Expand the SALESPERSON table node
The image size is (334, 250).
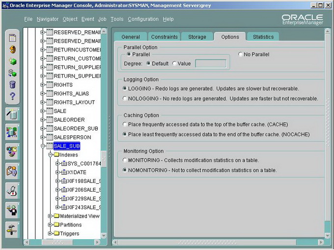point(43,137)
